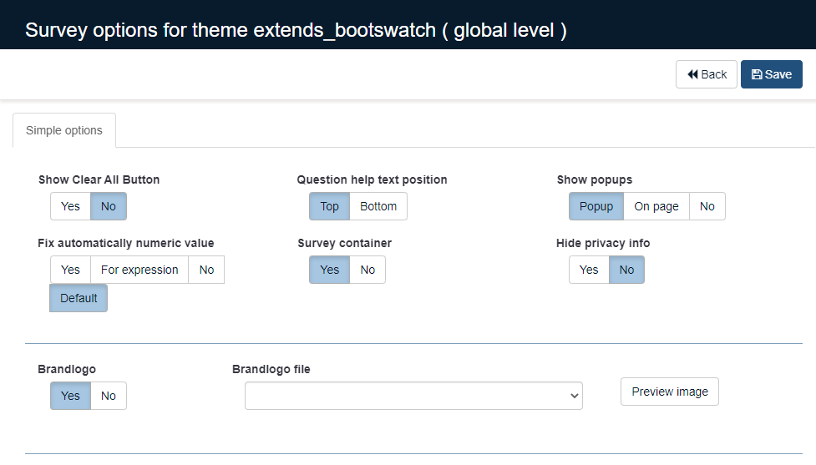The width and height of the screenshot is (816, 465).
Task: Open the Brandlogo file dropdown
Action: (413, 396)
